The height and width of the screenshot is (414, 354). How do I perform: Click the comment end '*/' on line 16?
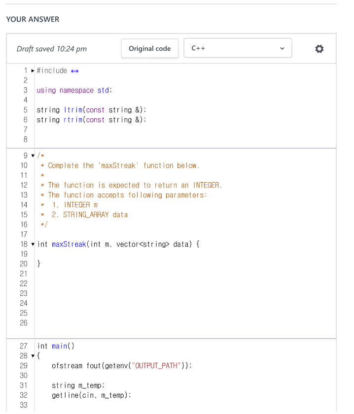pos(44,224)
